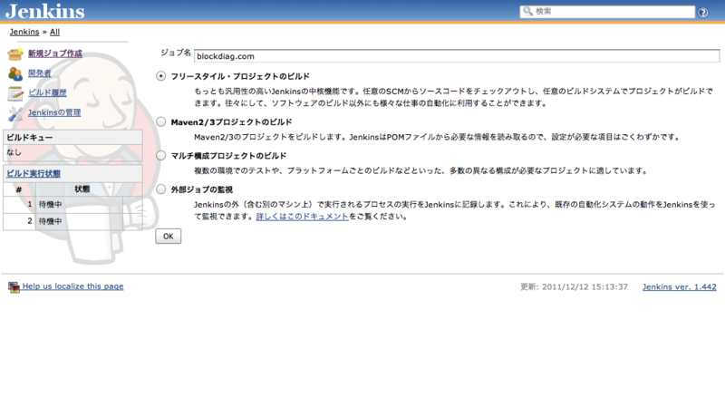725x407 pixels.
Task: Click the Jenkinsの管理 tools icon
Action: (x=15, y=112)
